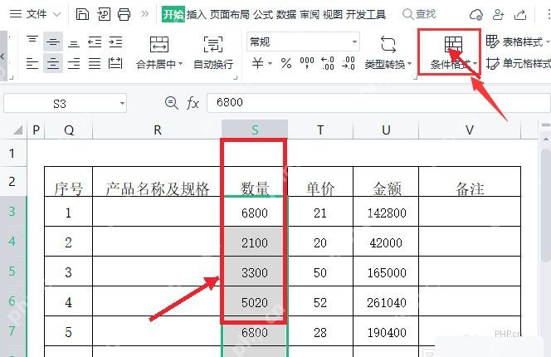Click the collaborate user icon

coord(498,15)
